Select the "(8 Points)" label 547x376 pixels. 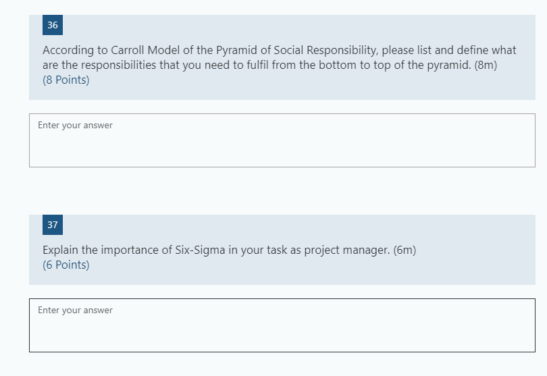coord(66,80)
